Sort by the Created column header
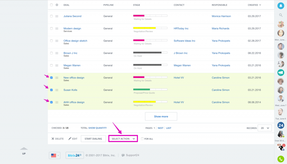Screen dimensions: 287x164 254,5
